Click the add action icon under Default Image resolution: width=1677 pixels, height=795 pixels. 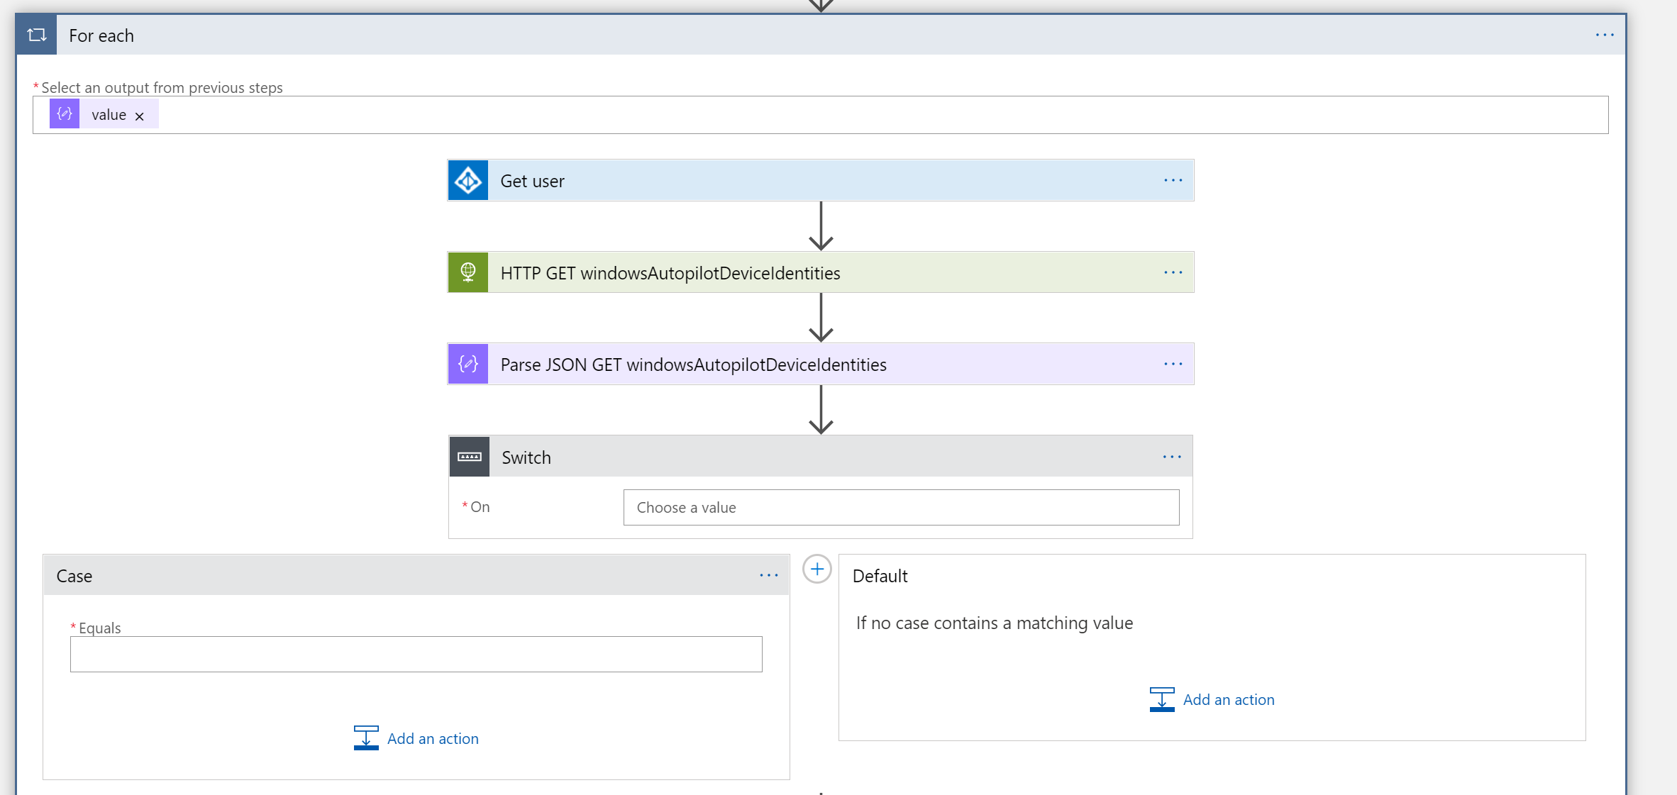[1163, 699]
